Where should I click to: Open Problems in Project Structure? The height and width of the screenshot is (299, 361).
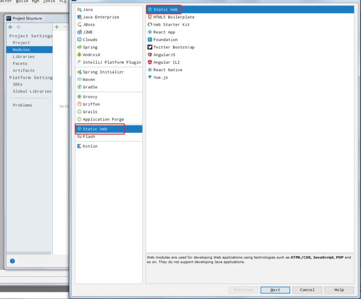23,105
